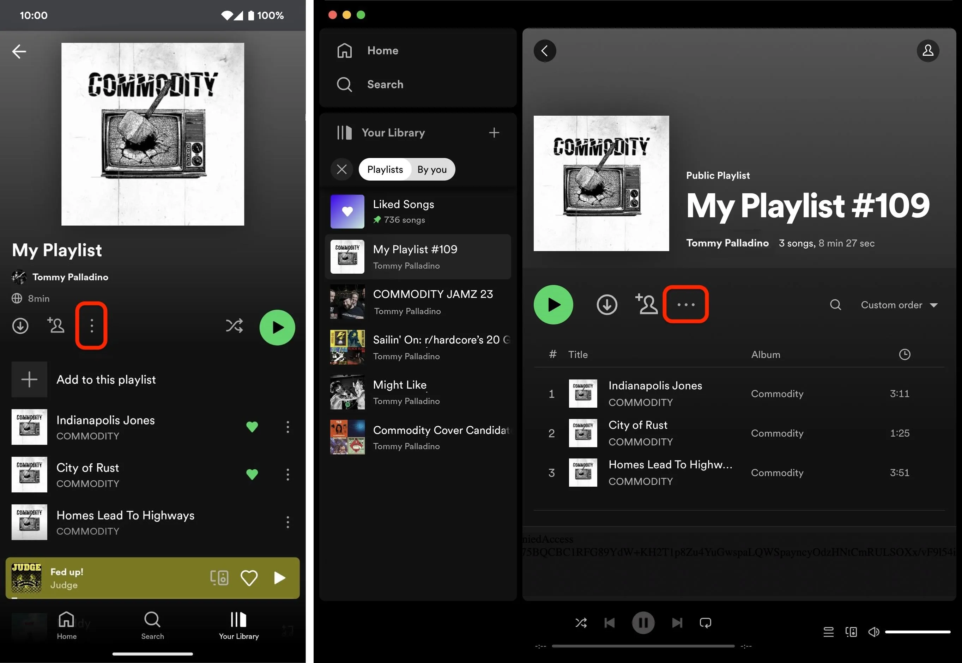Click desktop playlist cover image
The image size is (962, 663).
tap(601, 183)
